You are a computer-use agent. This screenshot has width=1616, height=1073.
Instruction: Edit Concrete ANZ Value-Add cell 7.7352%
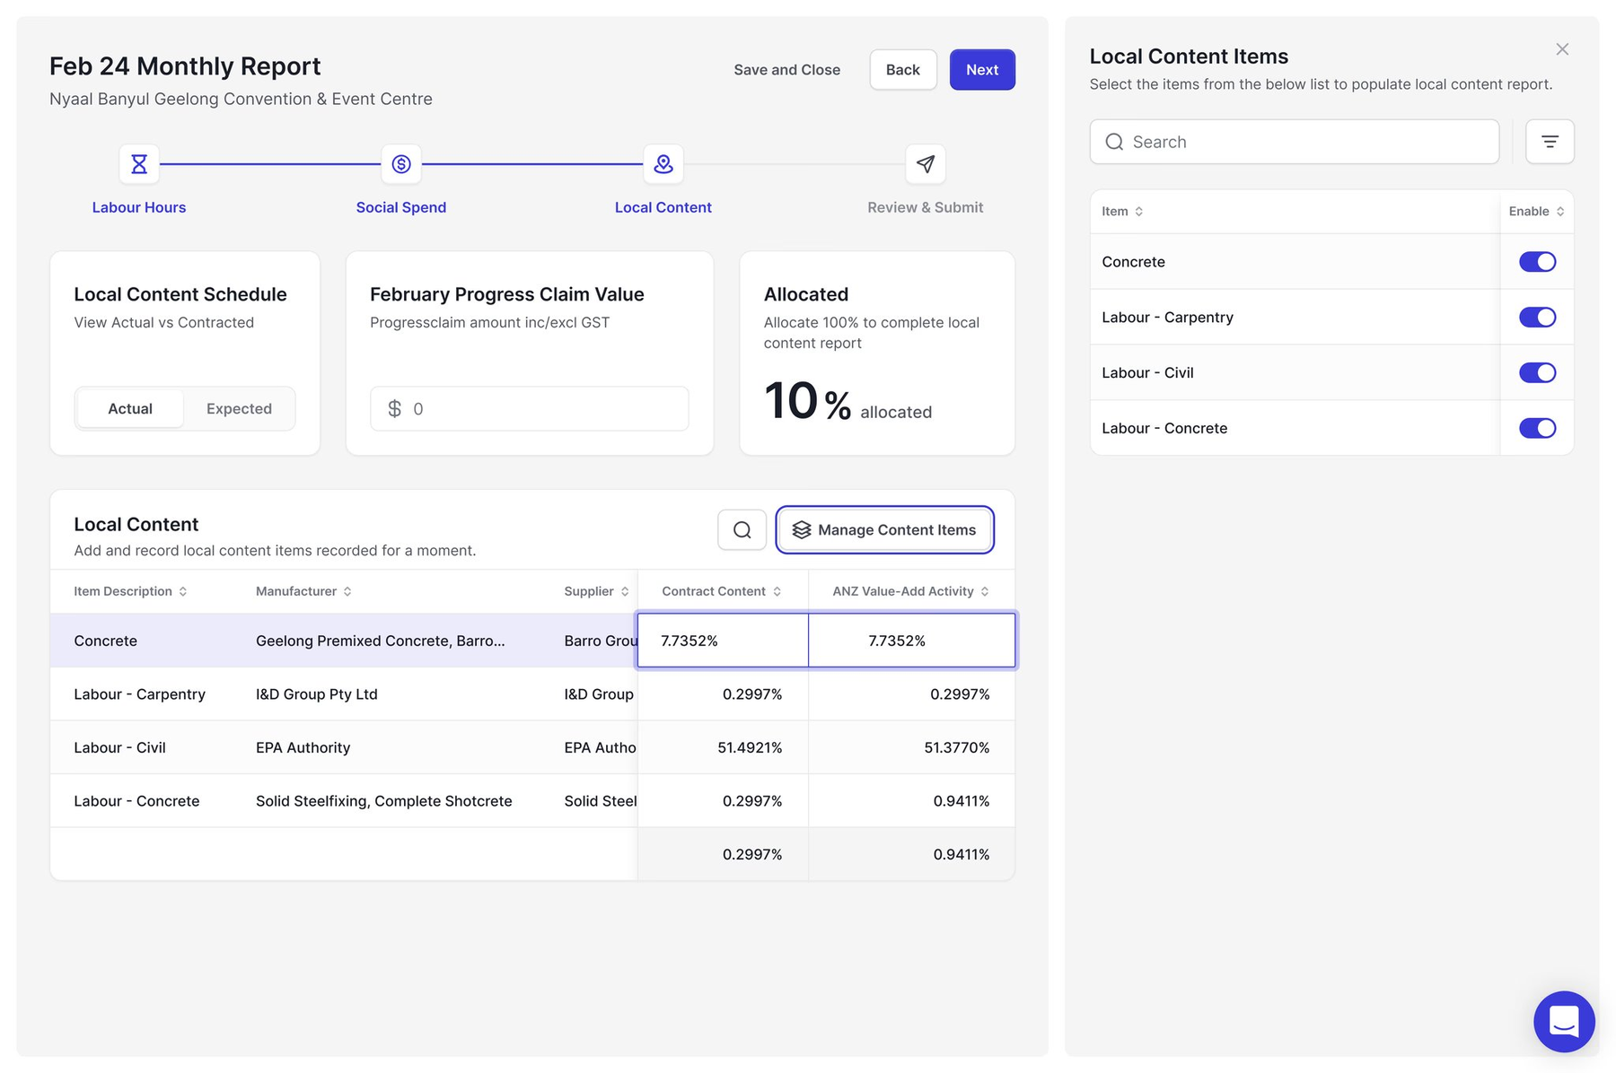(911, 641)
